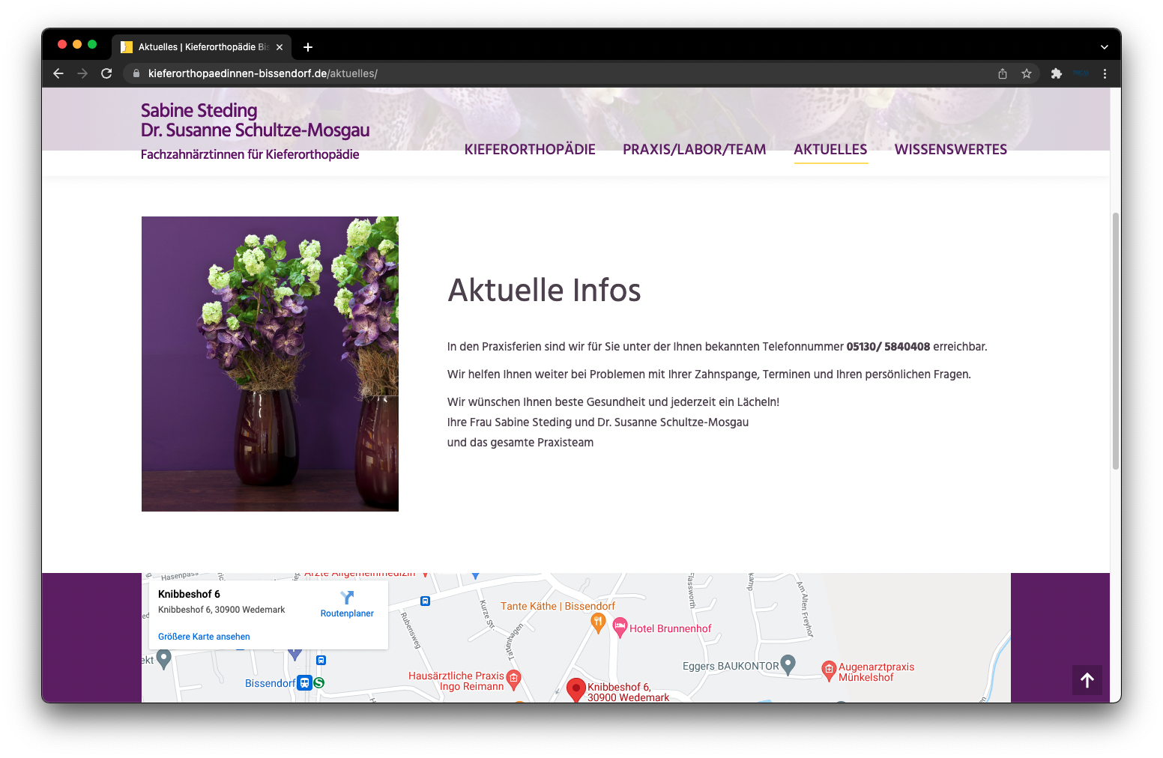Select Tante Käthe restaurant marker
Image resolution: width=1163 pixels, height=758 pixels.
pos(598,622)
